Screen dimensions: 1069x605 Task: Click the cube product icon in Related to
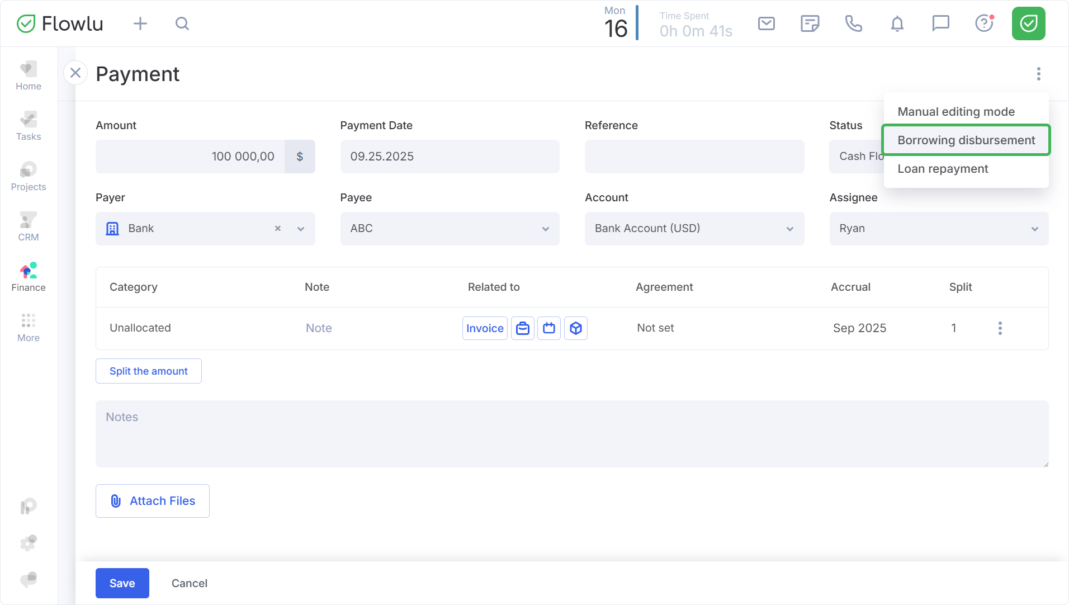(576, 328)
